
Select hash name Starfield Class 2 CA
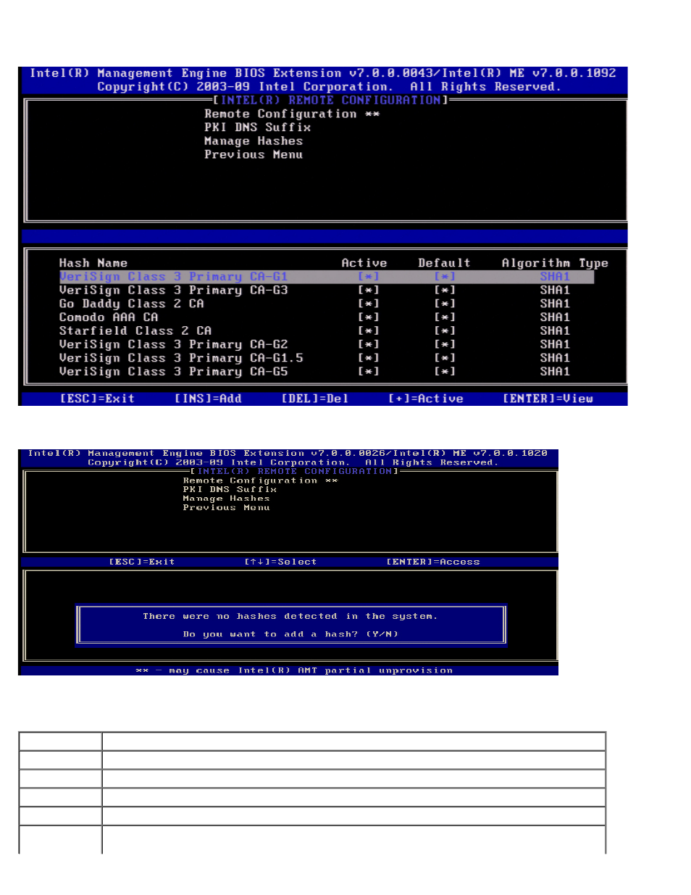point(135,330)
